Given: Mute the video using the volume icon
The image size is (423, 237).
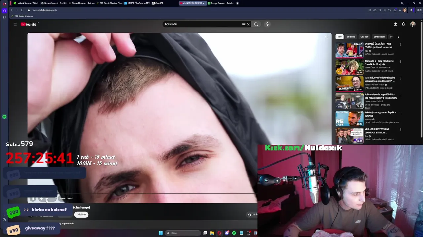Looking at the screenshot, I should point(42,198).
